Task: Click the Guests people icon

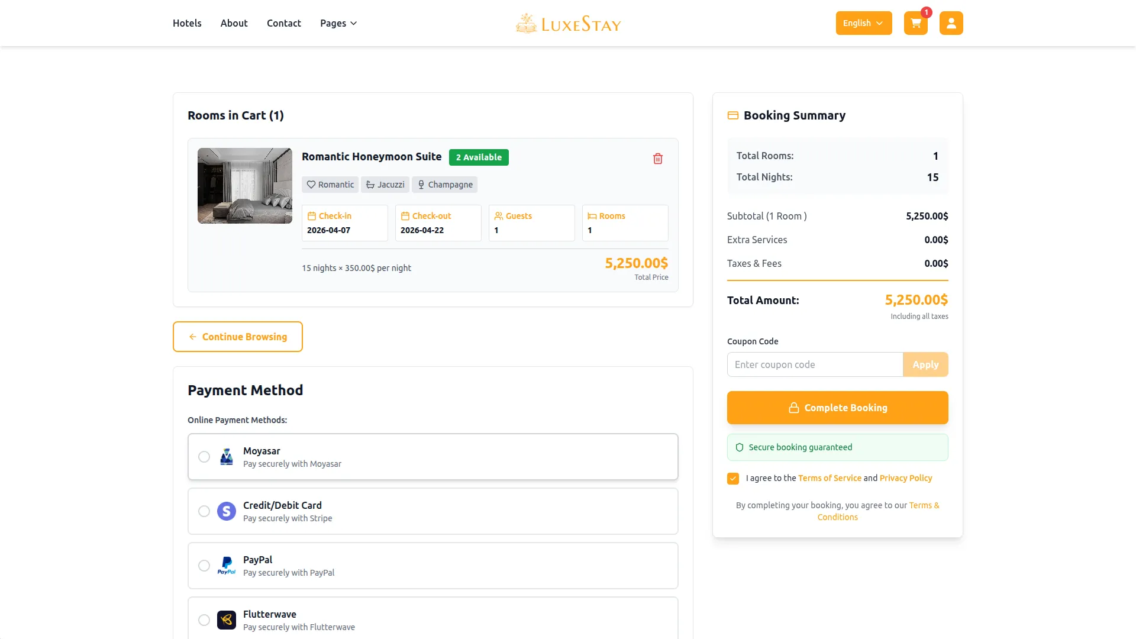Action: pyautogui.click(x=498, y=216)
